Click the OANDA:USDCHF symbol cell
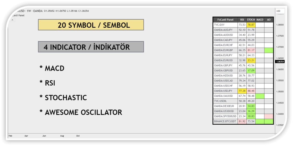This screenshot has height=146, width=293. click(x=225, y=86)
